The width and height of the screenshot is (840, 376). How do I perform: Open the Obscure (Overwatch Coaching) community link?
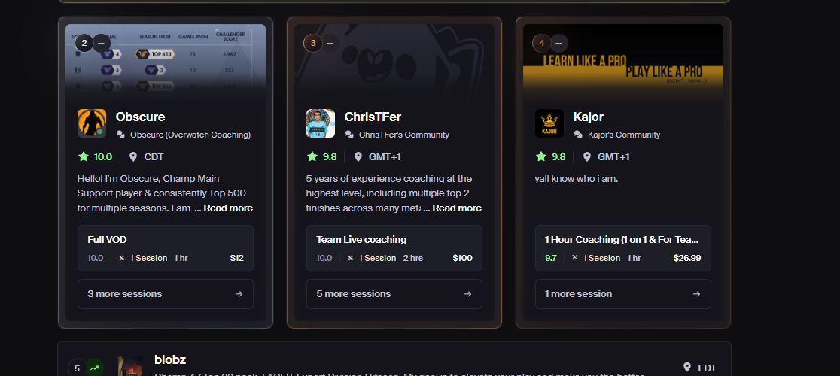coord(190,135)
